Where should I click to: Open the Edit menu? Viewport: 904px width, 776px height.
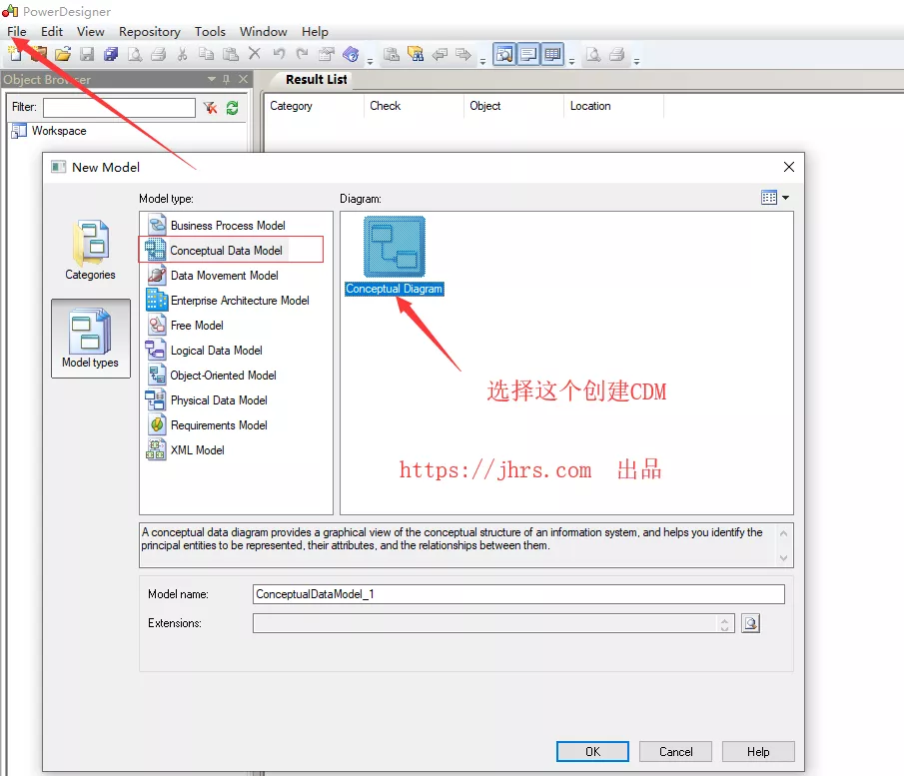tap(52, 32)
